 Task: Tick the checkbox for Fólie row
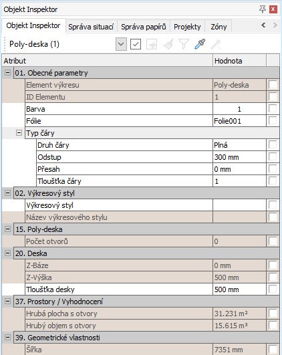[x=273, y=121]
